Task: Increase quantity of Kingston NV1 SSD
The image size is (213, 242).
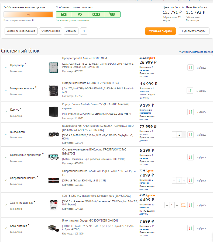Action: [177, 205]
